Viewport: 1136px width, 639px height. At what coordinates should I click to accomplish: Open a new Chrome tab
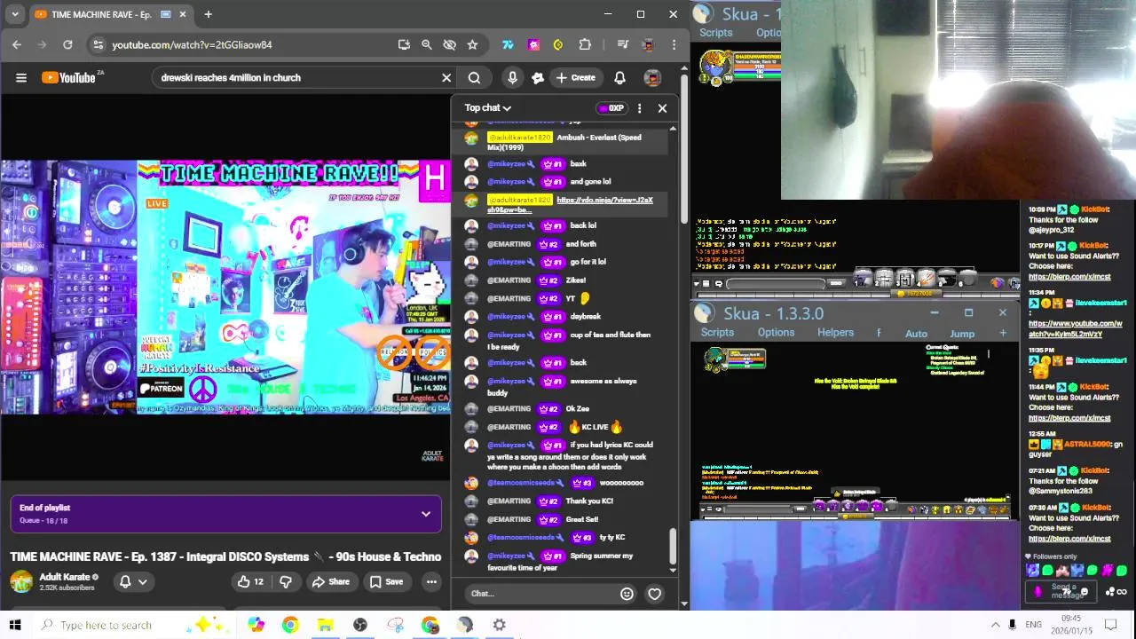click(x=208, y=14)
